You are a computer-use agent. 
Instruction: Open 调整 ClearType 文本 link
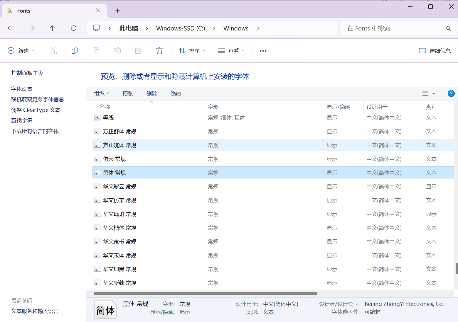point(36,110)
